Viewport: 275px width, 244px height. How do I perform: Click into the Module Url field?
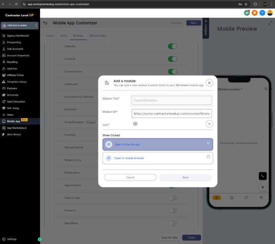pyautogui.click(x=171, y=114)
